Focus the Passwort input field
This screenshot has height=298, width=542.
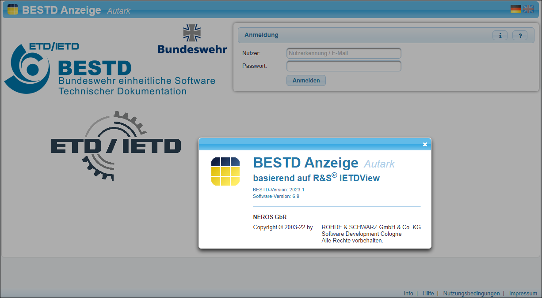344,66
